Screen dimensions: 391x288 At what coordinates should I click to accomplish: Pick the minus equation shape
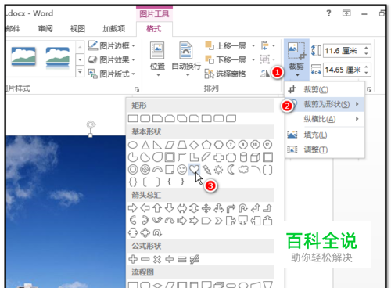(x=145, y=259)
